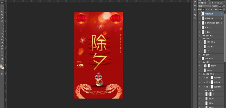Select the Clone Stamp tool
226x108 pixels.
coord(2,27)
